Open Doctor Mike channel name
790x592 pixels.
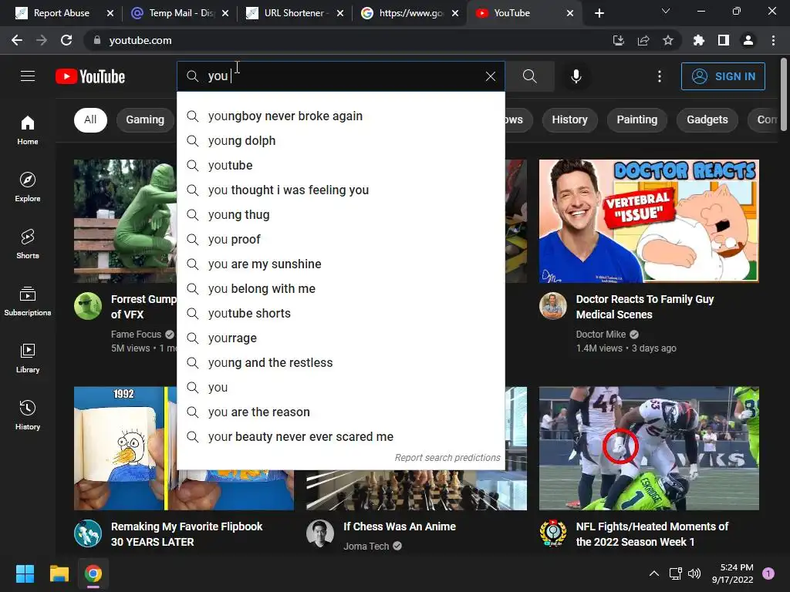tap(601, 335)
